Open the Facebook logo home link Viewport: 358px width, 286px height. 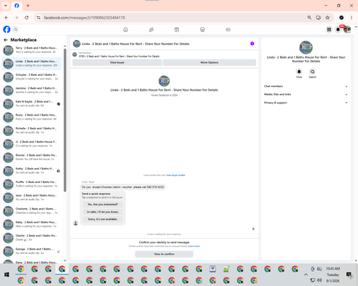6,29
